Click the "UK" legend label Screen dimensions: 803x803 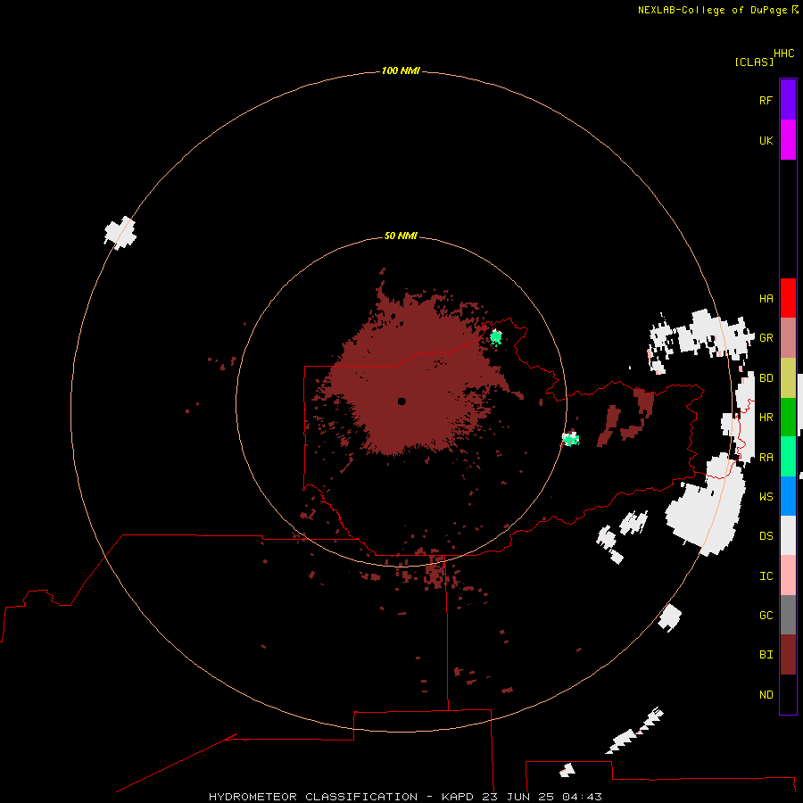[766, 140]
